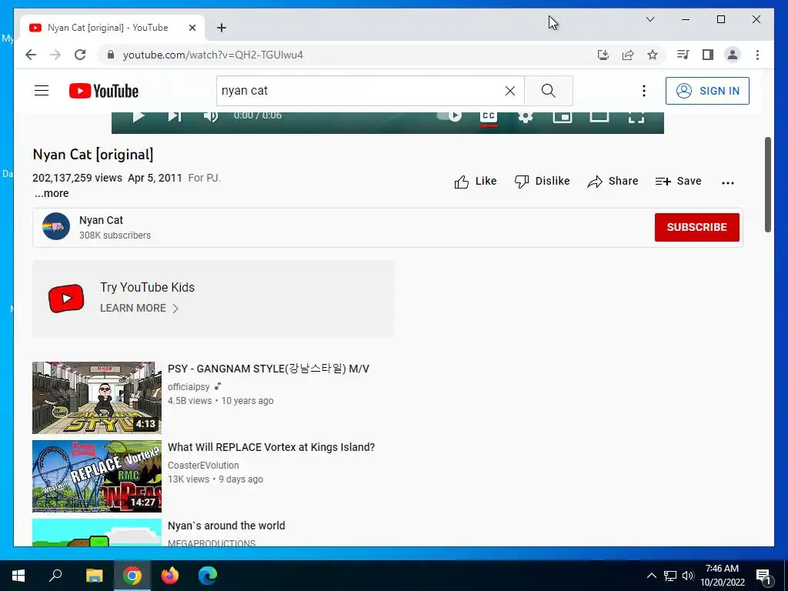Open Nyan`s around the world video
The height and width of the screenshot is (591, 788).
[x=227, y=526]
